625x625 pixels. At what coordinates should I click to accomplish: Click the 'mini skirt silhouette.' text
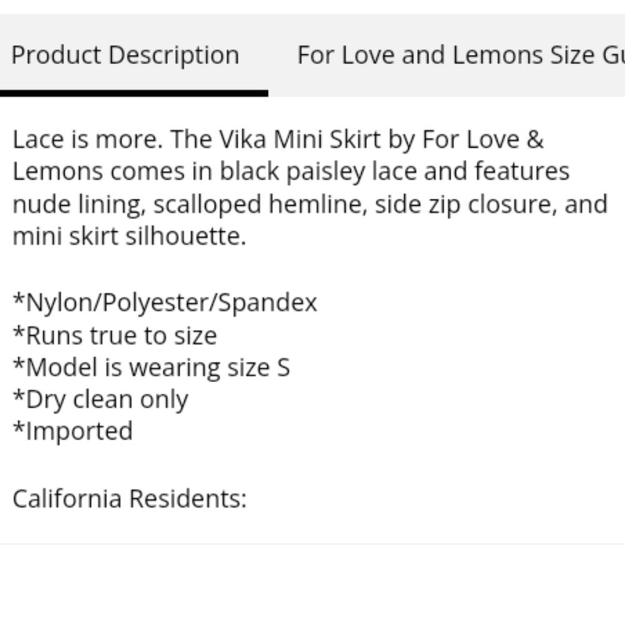click(129, 236)
